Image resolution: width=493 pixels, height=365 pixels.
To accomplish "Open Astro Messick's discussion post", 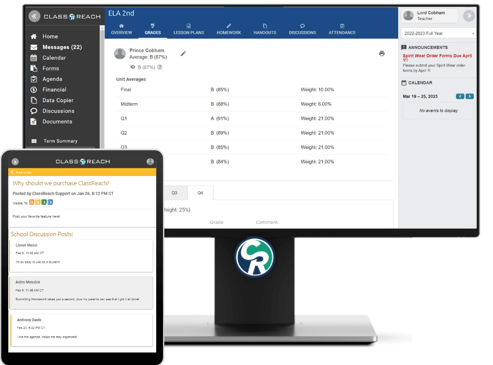I will pos(81,293).
